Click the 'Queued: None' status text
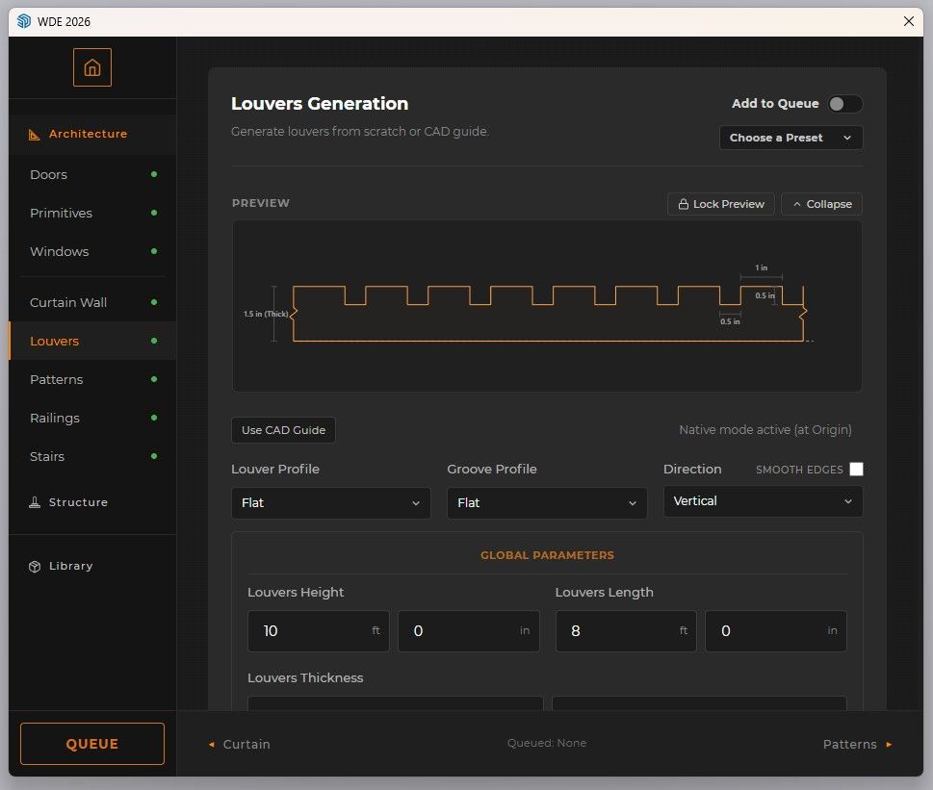The width and height of the screenshot is (933, 790). pyautogui.click(x=547, y=743)
